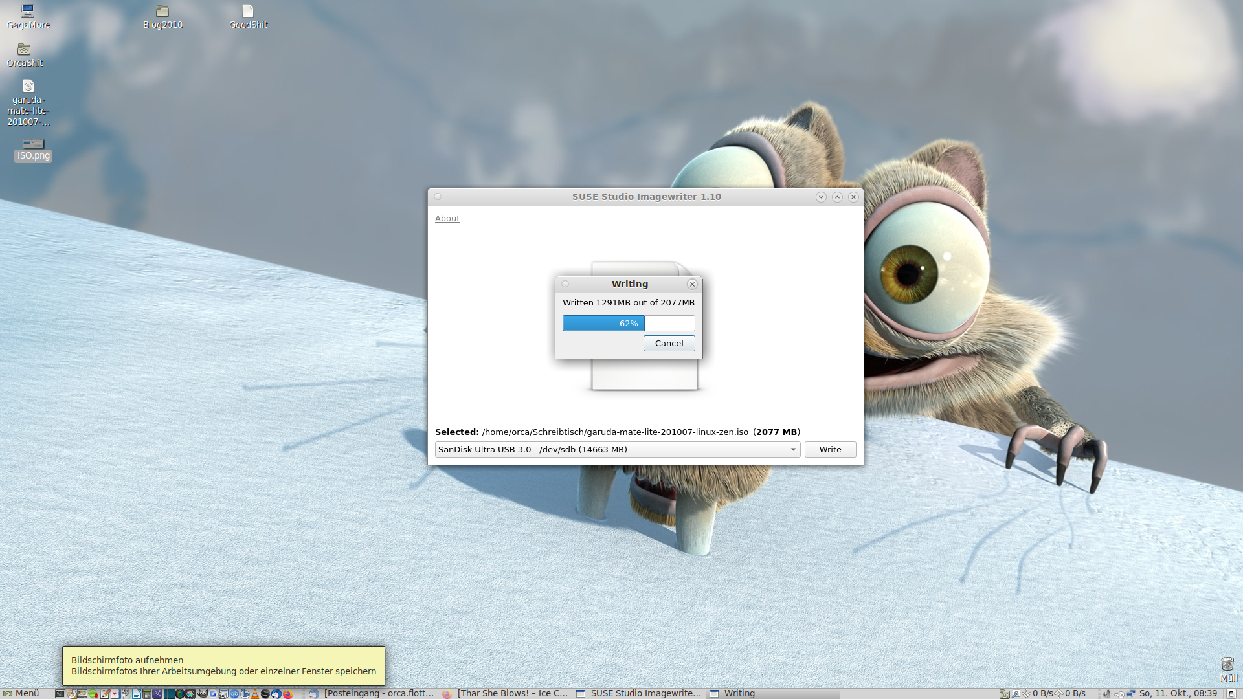Launch VLC media player from panel

click(x=254, y=693)
